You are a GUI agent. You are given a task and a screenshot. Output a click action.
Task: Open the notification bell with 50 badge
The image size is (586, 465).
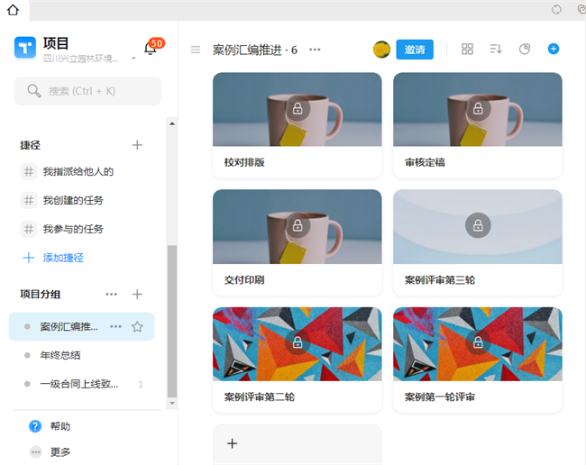[x=151, y=49]
